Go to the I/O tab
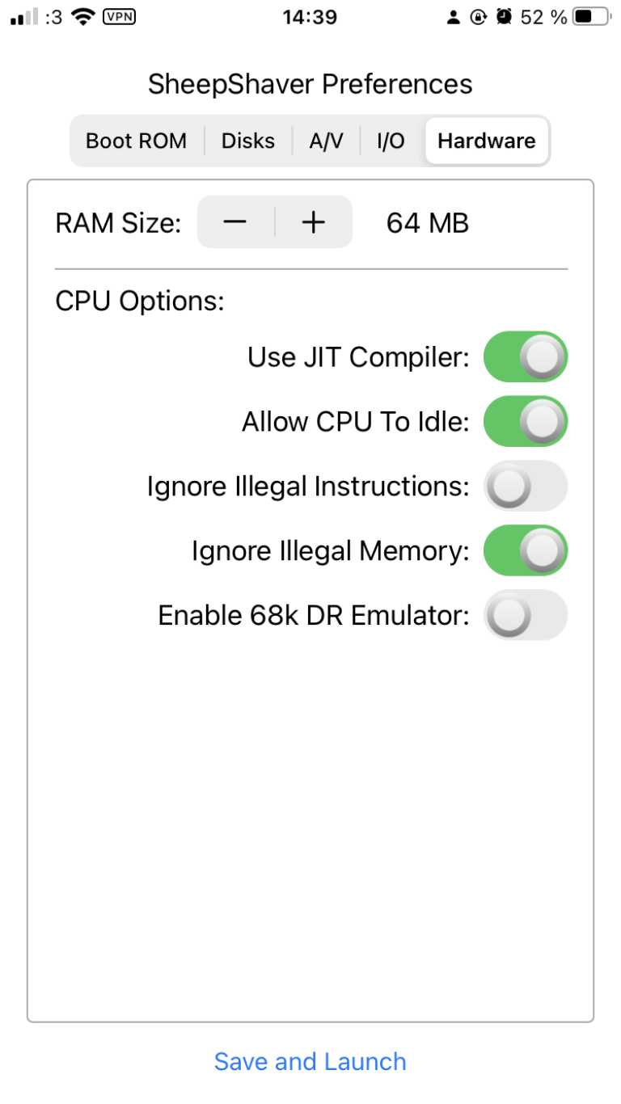 point(391,141)
